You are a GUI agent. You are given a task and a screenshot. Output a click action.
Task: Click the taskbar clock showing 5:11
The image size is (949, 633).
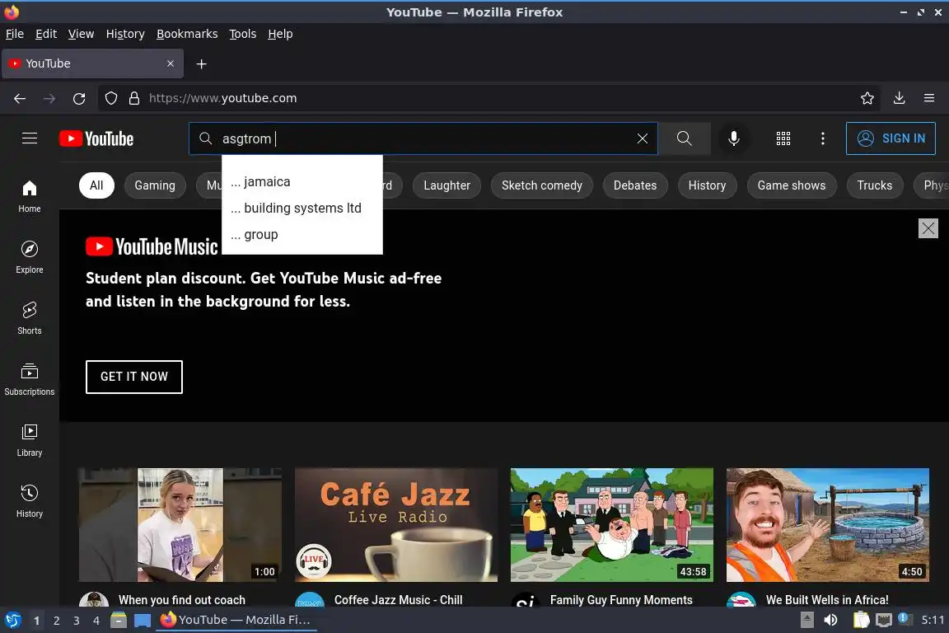[933, 620]
